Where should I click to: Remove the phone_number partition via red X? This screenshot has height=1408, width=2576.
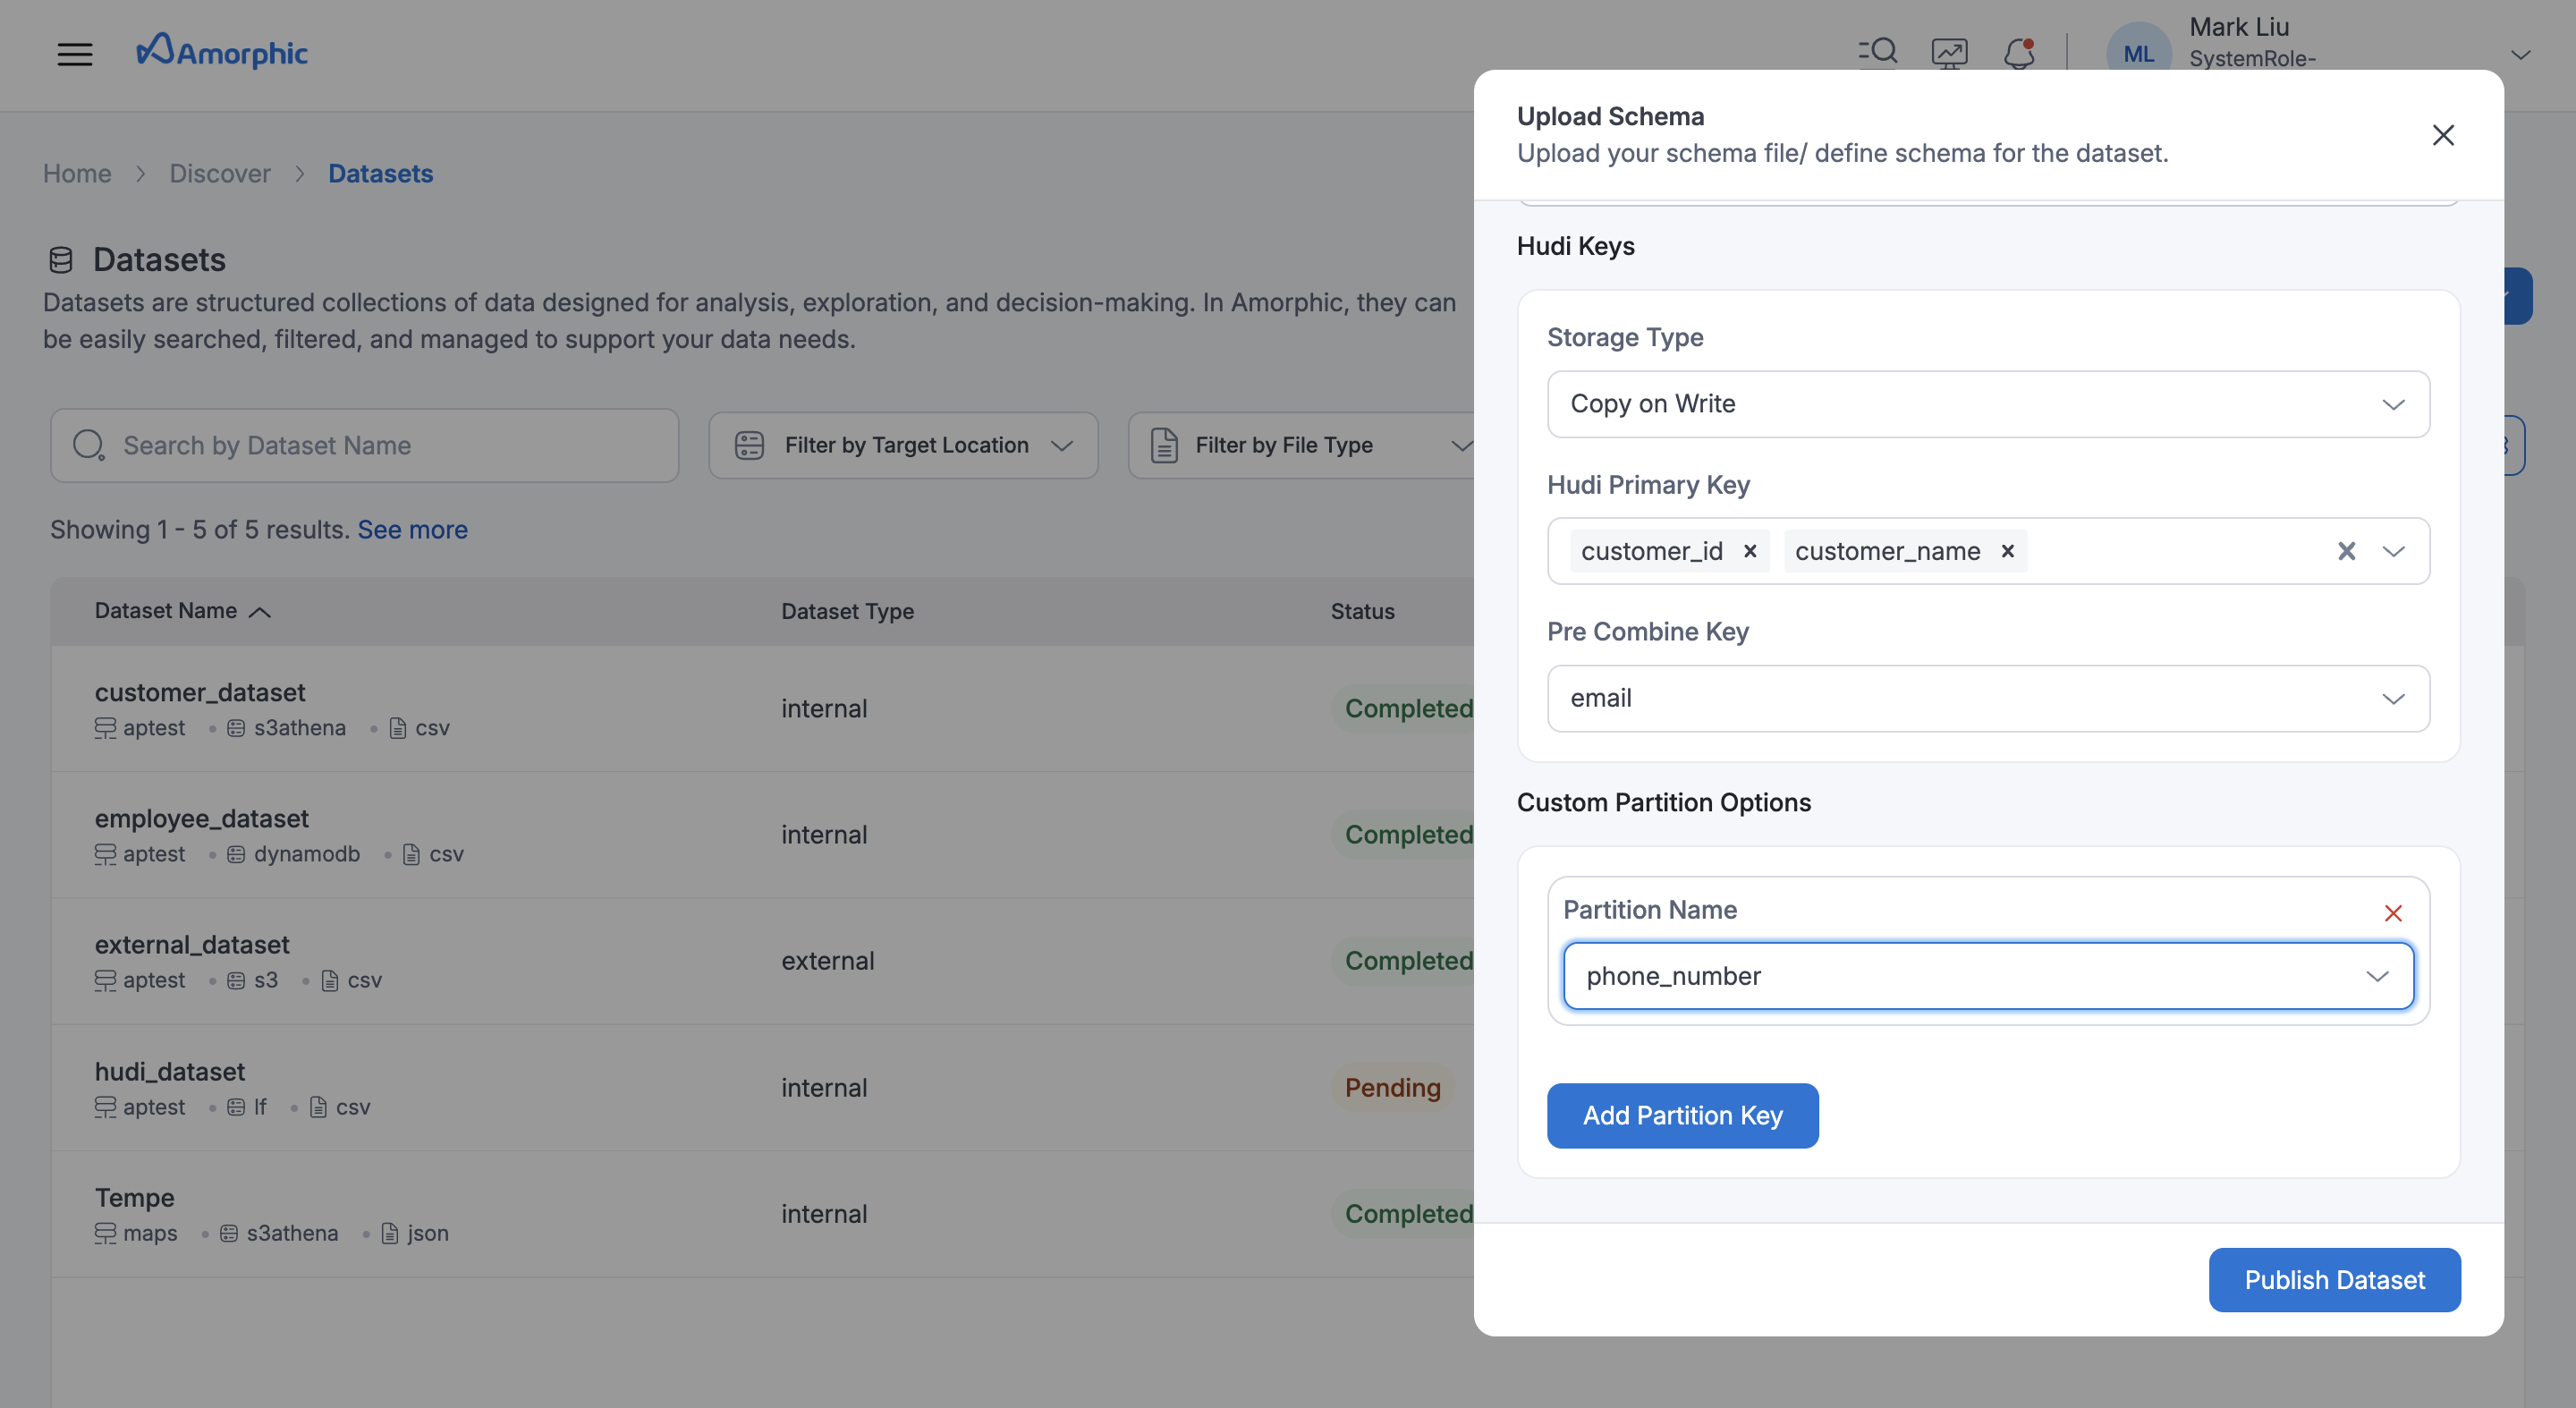[x=2393, y=912]
